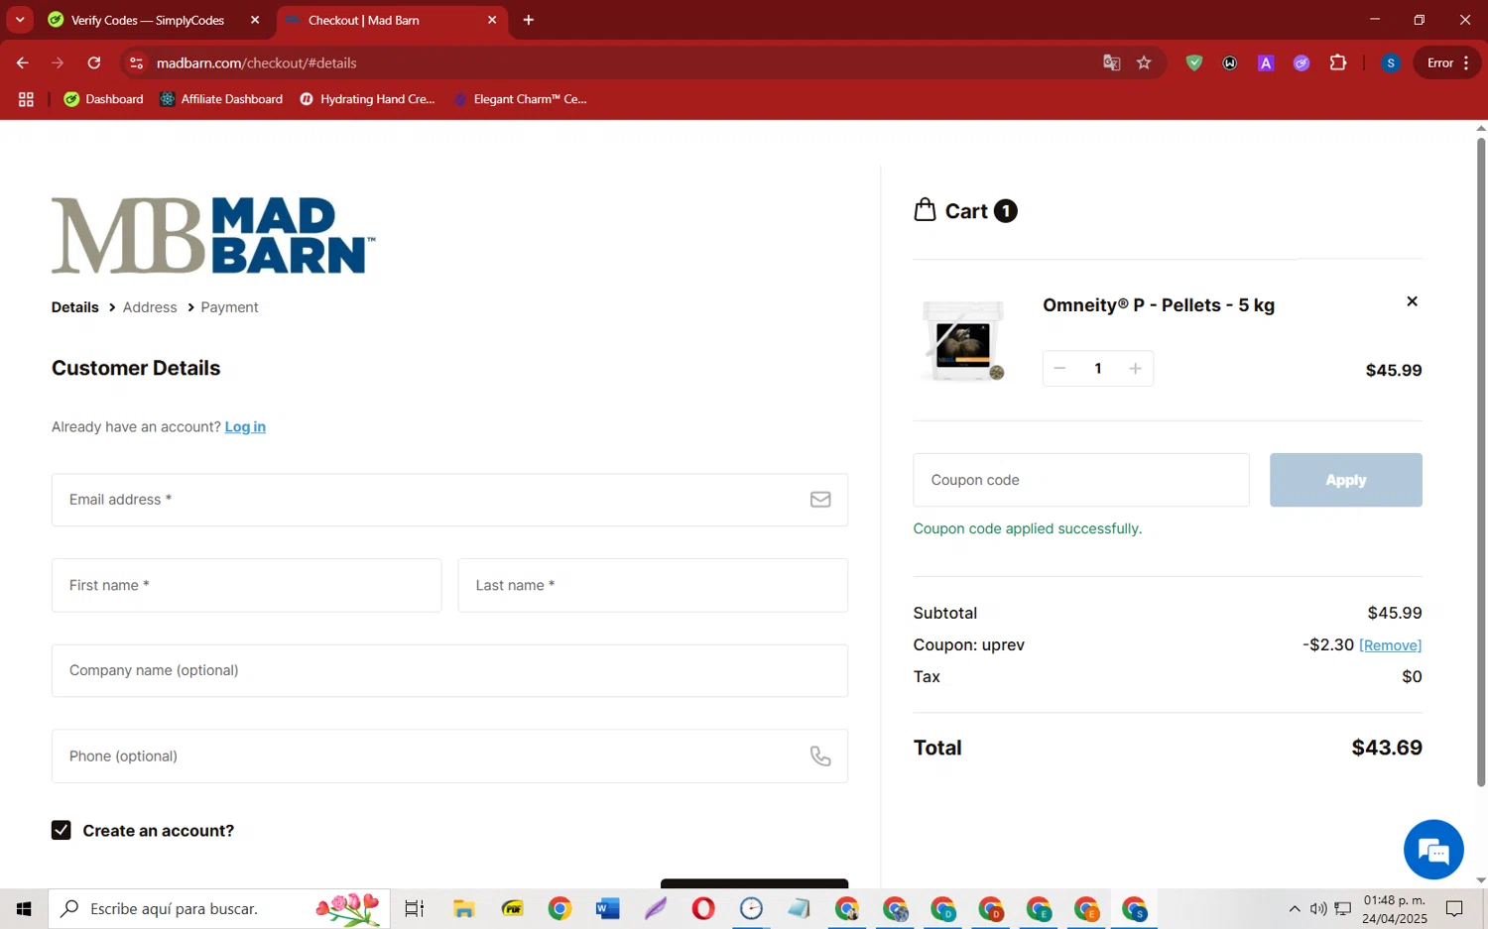The height and width of the screenshot is (929, 1488).
Task: Click the purple A extension icon
Action: (x=1266, y=62)
